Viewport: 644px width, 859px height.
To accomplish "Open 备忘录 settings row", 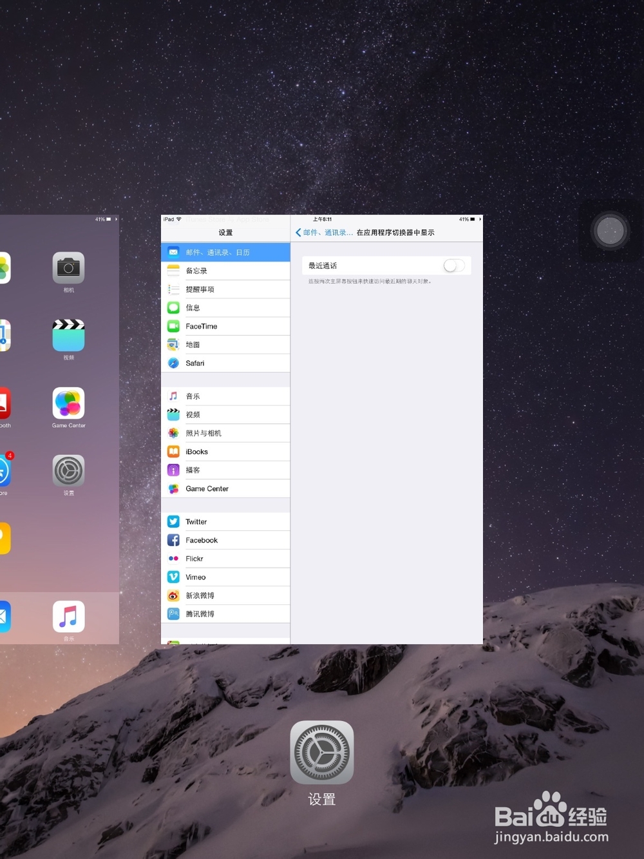I will [x=225, y=271].
